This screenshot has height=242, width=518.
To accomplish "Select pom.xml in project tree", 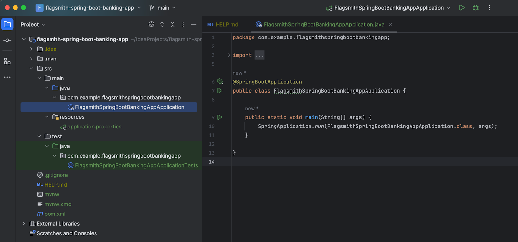I will pyautogui.click(x=55, y=214).
